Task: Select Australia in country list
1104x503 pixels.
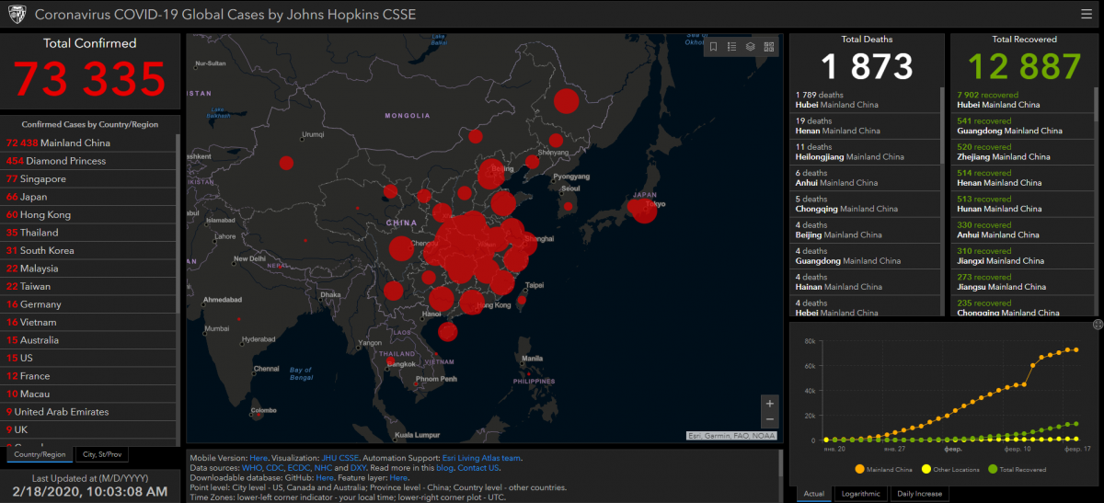Action: [x=89, y=340]
